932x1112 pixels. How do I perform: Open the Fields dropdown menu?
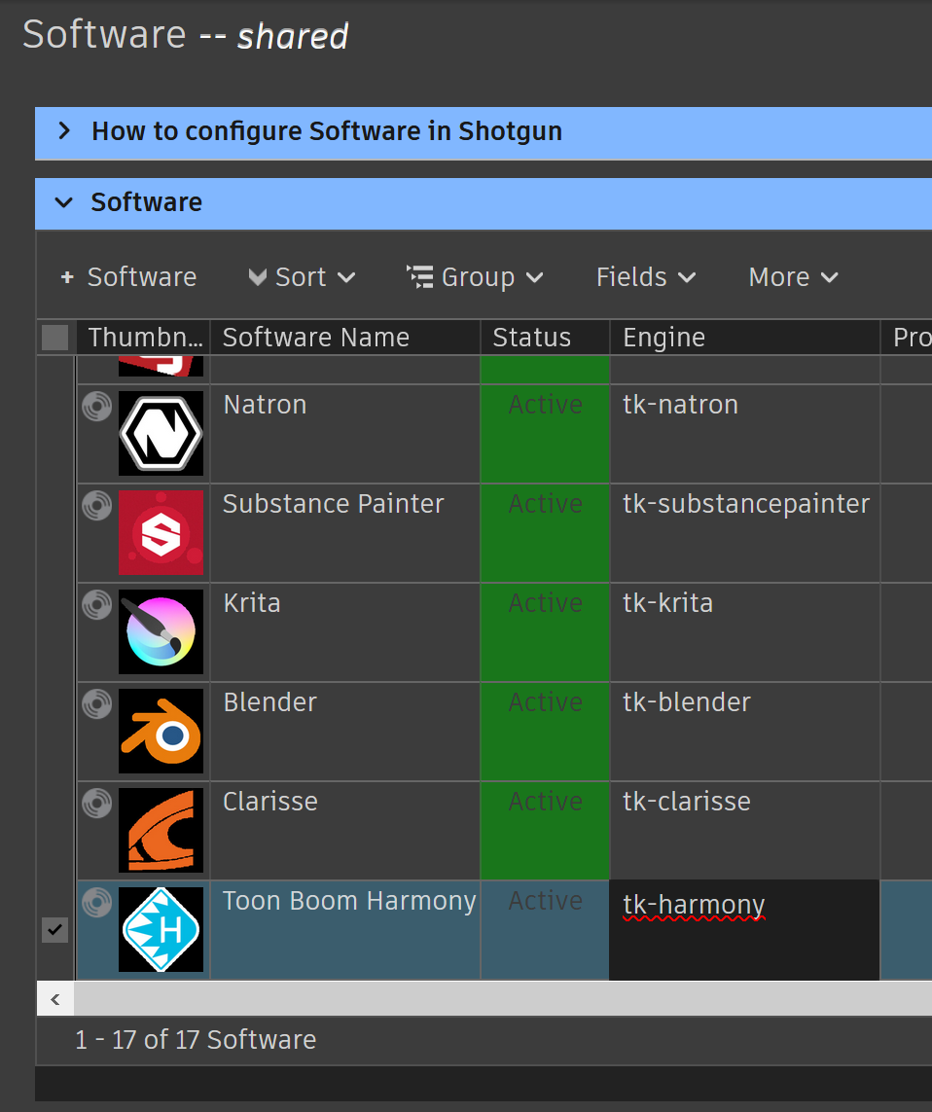click(x=645, y=277)
